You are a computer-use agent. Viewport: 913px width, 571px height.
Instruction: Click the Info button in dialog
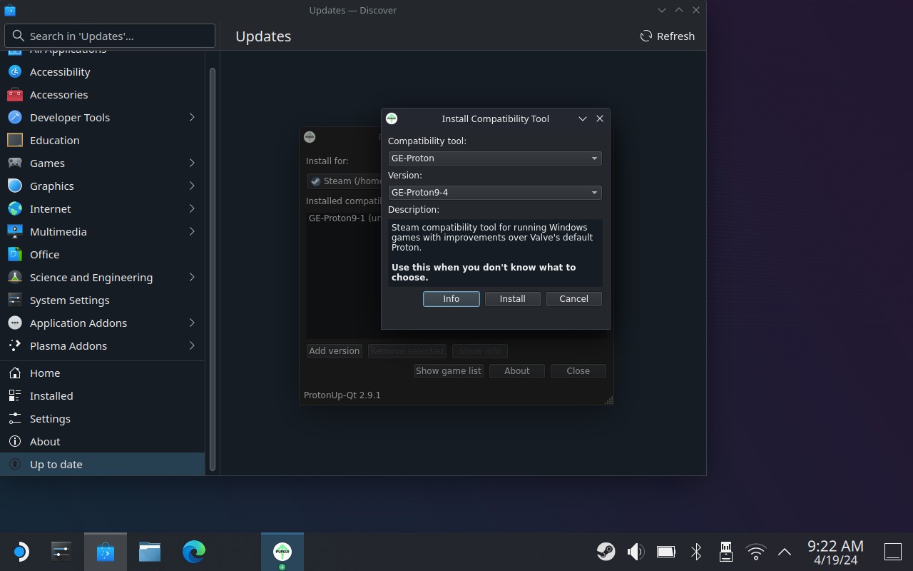[x=451, y=299]
